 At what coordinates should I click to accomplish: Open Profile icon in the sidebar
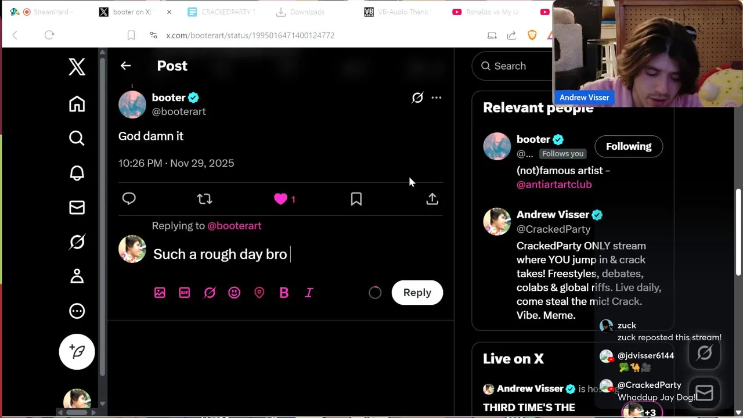point(77,276)
